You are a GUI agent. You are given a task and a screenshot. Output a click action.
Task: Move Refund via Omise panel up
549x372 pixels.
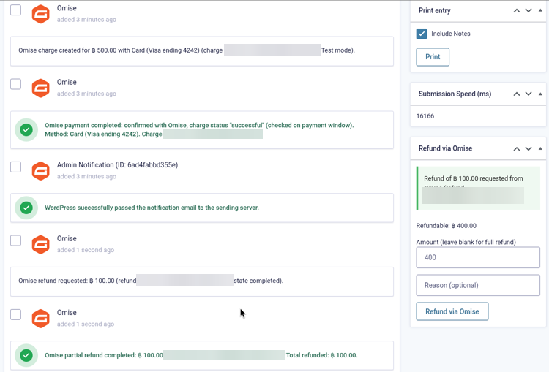click(517, 148)
